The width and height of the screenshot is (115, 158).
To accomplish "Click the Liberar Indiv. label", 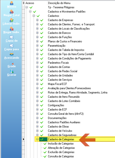I will pos(11,24).
